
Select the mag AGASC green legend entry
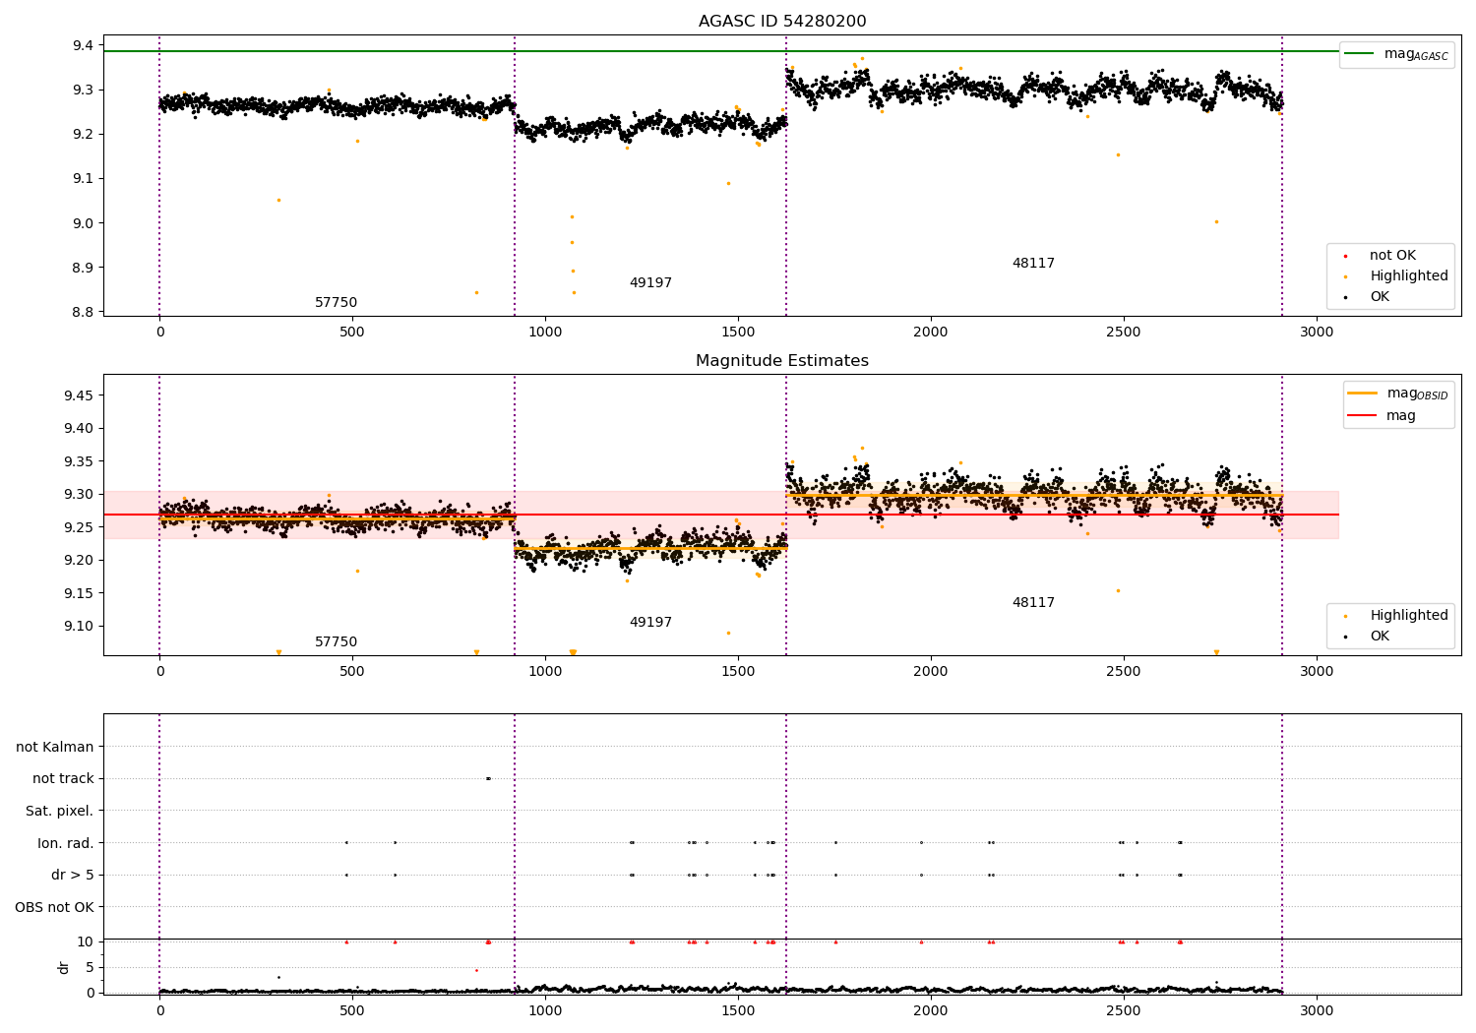pos(1396,54)
